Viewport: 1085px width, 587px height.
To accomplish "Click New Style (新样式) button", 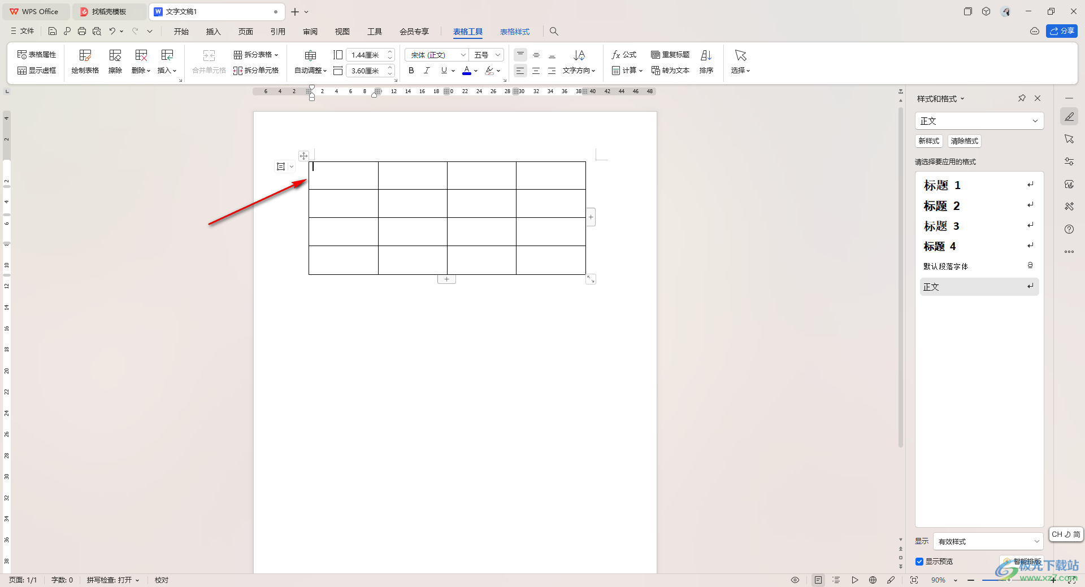I will (x=929, y=141).
